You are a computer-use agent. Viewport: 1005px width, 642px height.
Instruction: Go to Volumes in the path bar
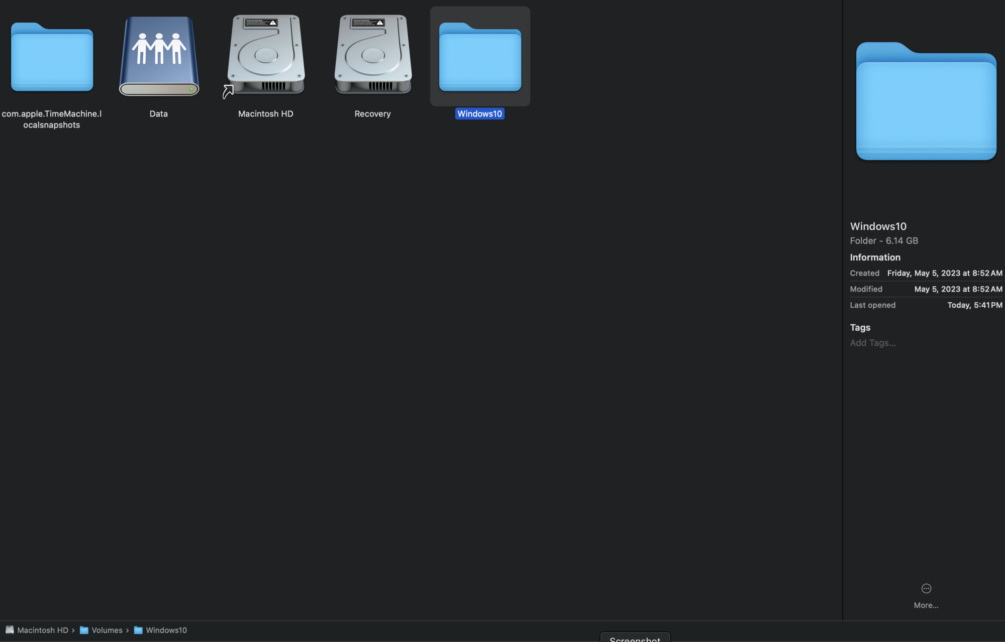[x=107, y=630]
